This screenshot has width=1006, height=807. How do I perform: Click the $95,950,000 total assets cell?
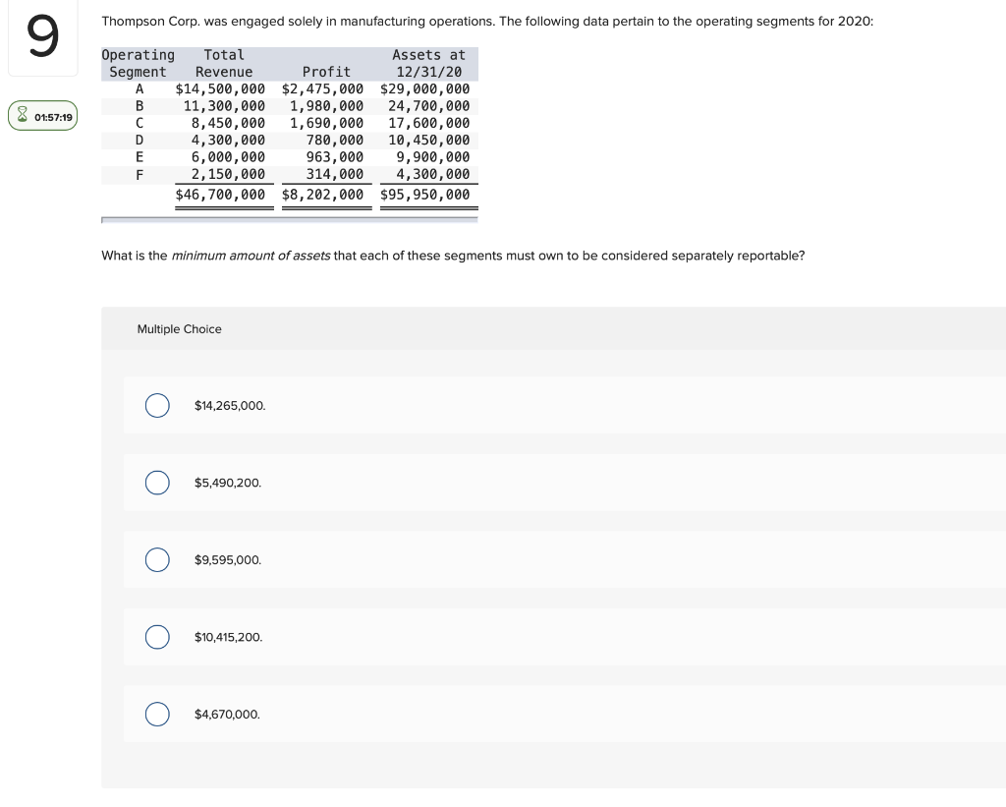pos(424,195)
